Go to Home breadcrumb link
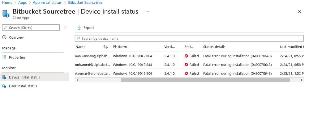309x124 pixels. click(7, 2)
